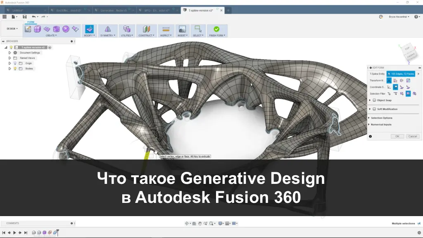Switch to the Generative document tab
The width and height of the screenshot is (423, 238).
[112, 10]
